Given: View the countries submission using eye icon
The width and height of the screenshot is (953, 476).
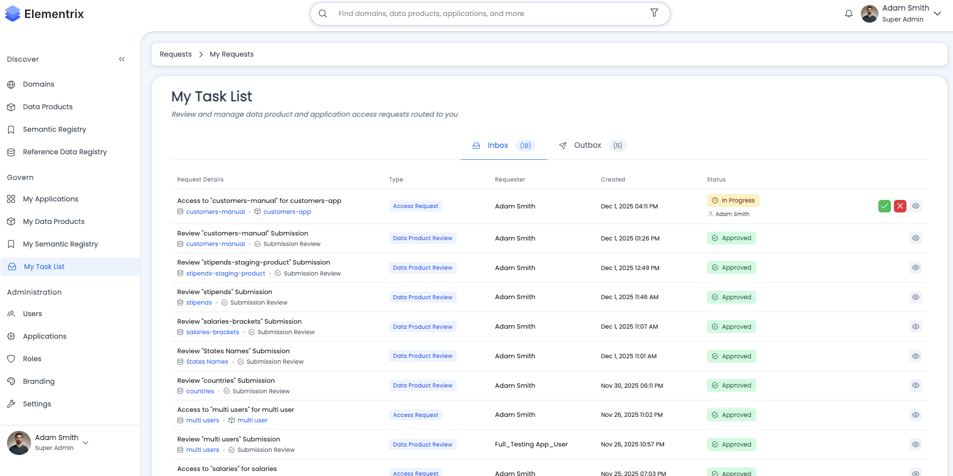Looking at the screenshot, I should point(915,385).
